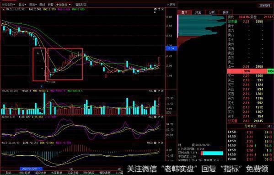This screenshot has height=175, width=274.
Task: Close the MACD indicator panel
Action: click(x=162, y=143)
